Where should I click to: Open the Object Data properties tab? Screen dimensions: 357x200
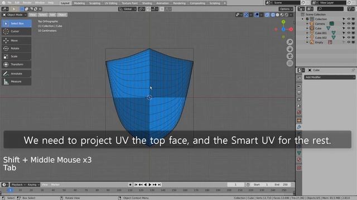(x=299, y=153)
